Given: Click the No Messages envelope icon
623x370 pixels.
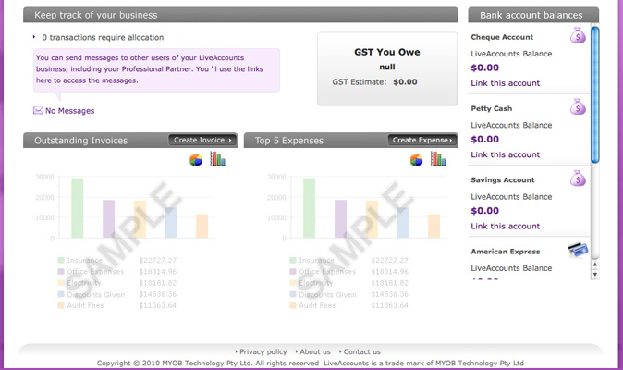Looking at the screenshot, I should click(x=38, y=110).
